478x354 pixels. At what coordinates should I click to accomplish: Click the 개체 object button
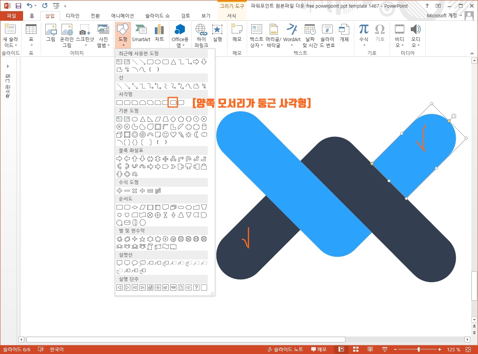click(x=344, y=33)
